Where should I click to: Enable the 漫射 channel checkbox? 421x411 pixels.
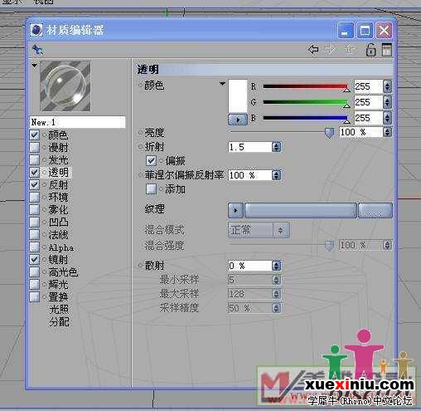pyautogui.click(x=34, y=148)
